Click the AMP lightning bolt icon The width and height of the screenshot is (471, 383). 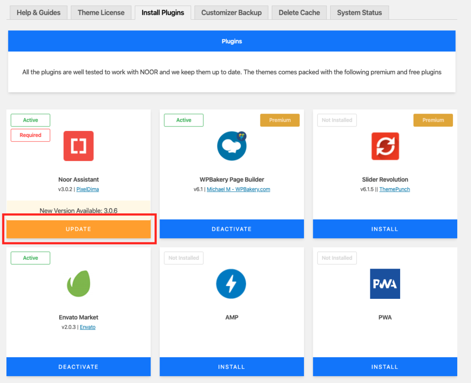pos(231,284)
